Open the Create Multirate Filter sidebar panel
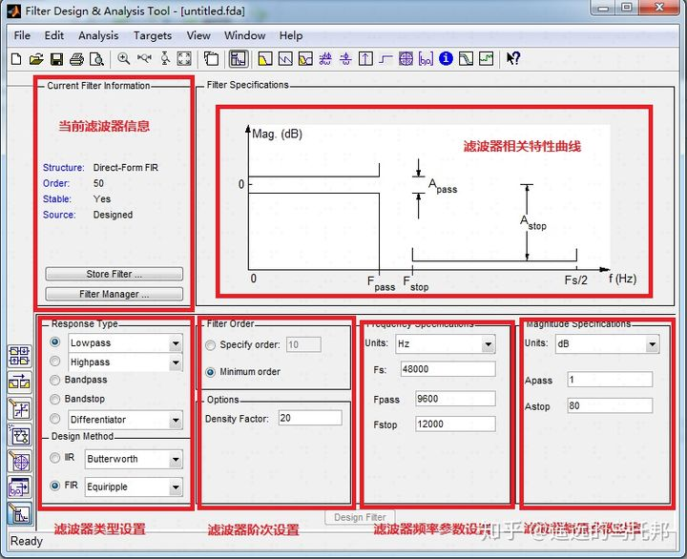 19,356
